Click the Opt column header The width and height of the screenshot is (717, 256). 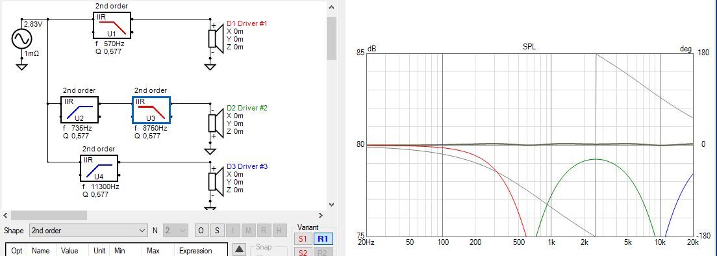coord(17,251)
